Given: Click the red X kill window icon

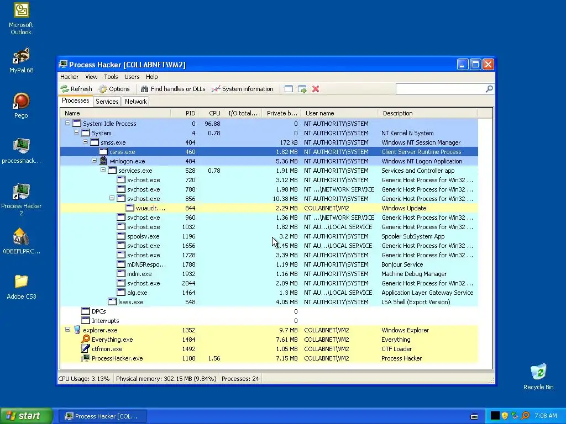Looking at the screenshot, I should [316, 89].
